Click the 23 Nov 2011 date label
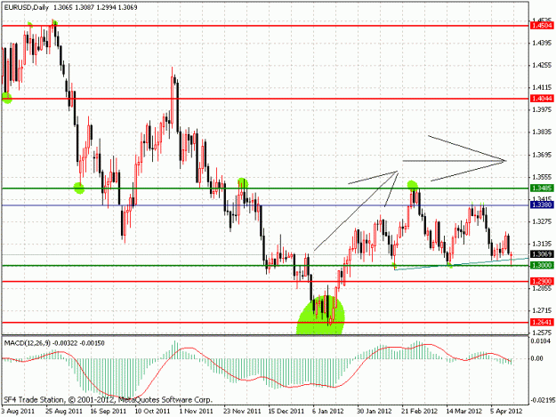The height and width of the screenshot is (417, 556). tap(242, 411)
